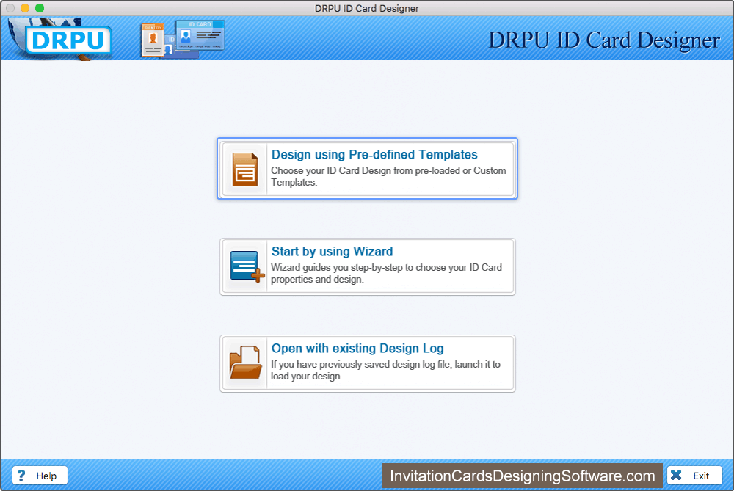Click the orange template document icon

pyautogui.click(x=245, y=170)
